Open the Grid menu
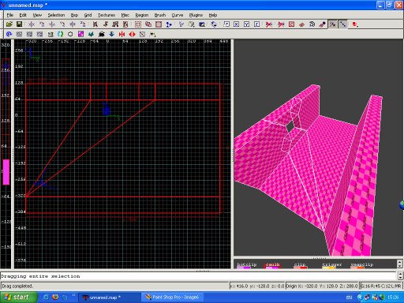 (x=88, y=15)
